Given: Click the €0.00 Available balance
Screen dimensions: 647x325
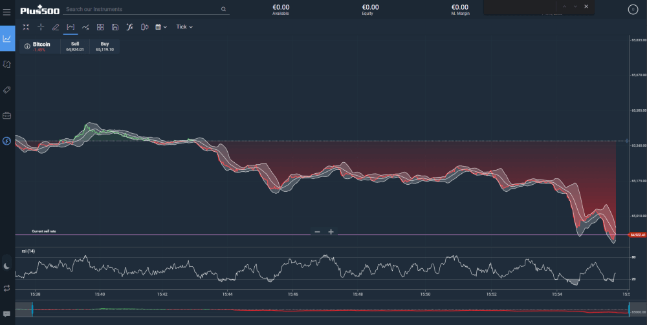Looking at the screenshot, I should tap(281, 7).
